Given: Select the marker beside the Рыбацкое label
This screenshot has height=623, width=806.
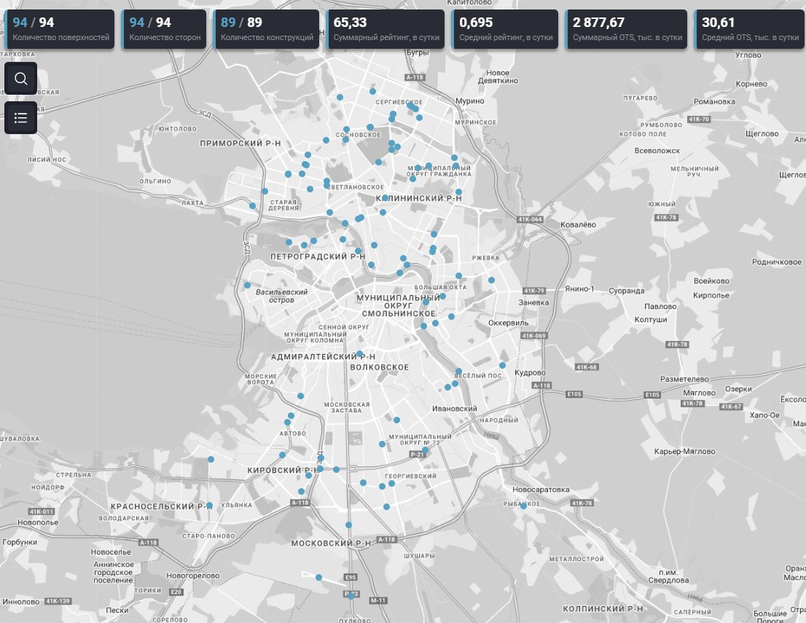Looking at the screenshot, I should coord(523,506).
